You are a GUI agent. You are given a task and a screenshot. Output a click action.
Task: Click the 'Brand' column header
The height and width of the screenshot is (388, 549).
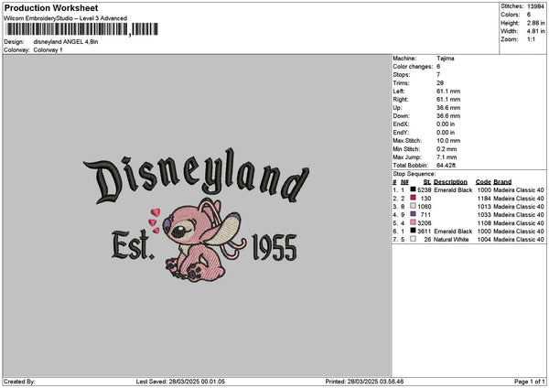tap(502, 182)
